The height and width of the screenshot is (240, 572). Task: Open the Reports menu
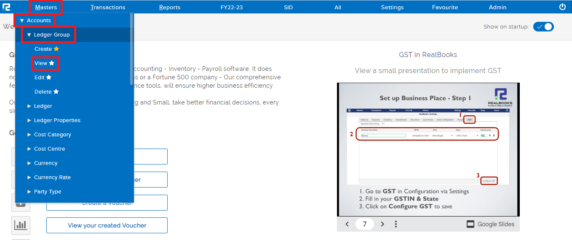tap(170, 7)
